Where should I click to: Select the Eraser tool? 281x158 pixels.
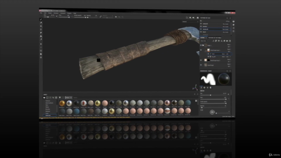(x=41, y=23)
